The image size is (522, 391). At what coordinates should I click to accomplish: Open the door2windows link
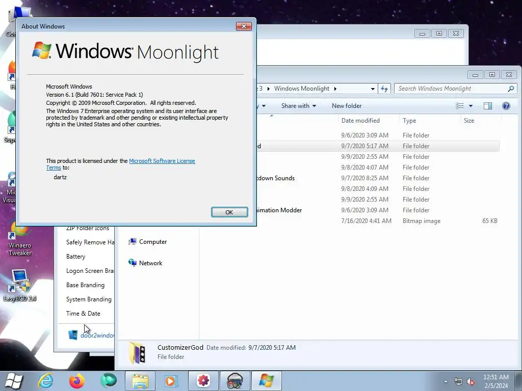point(97,335)
